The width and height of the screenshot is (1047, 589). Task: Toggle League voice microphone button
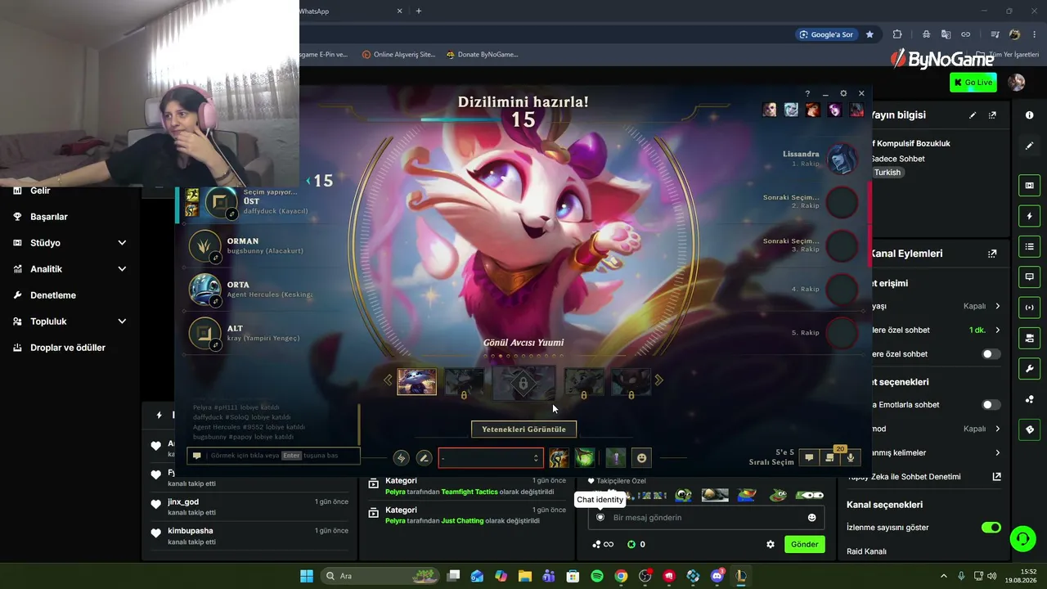tap(851, 458)
